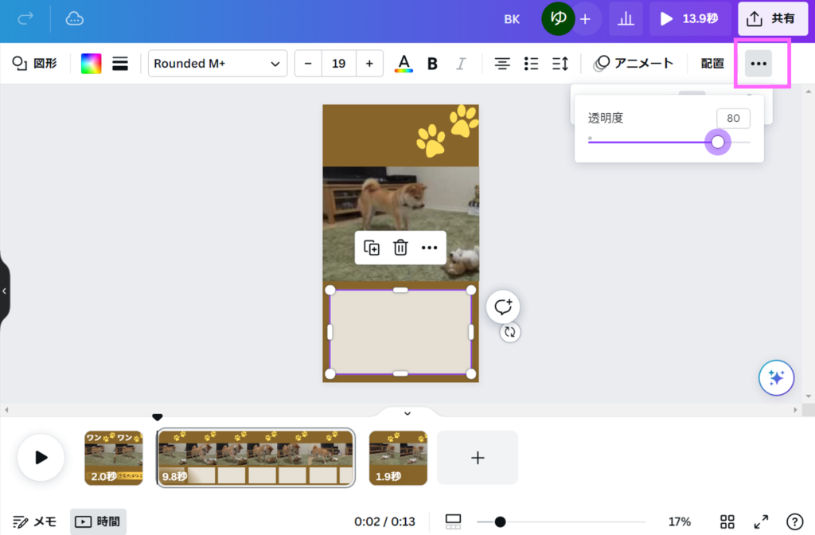Click the アニメート animate button
This screenshot has height=535, width=815.
click(x=634, y=64)
